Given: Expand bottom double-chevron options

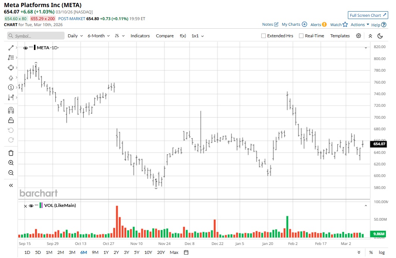Looking at the screenshot, I should 359,252.
